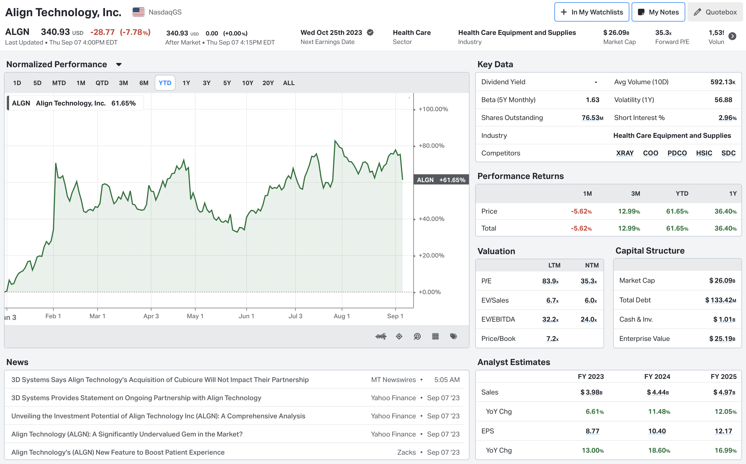Click FY 2023 EPS estimate 8.77
Image resolution: width=746 pixels, height=464 pixels.
[x=592, y=431]
